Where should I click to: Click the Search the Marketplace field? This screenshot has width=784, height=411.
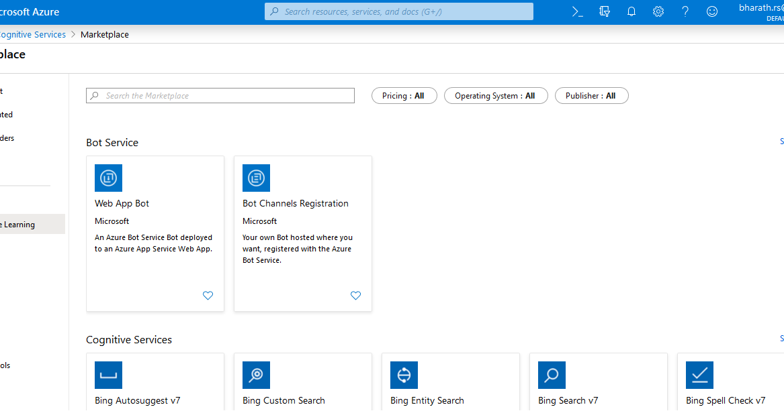coord(220,95)
